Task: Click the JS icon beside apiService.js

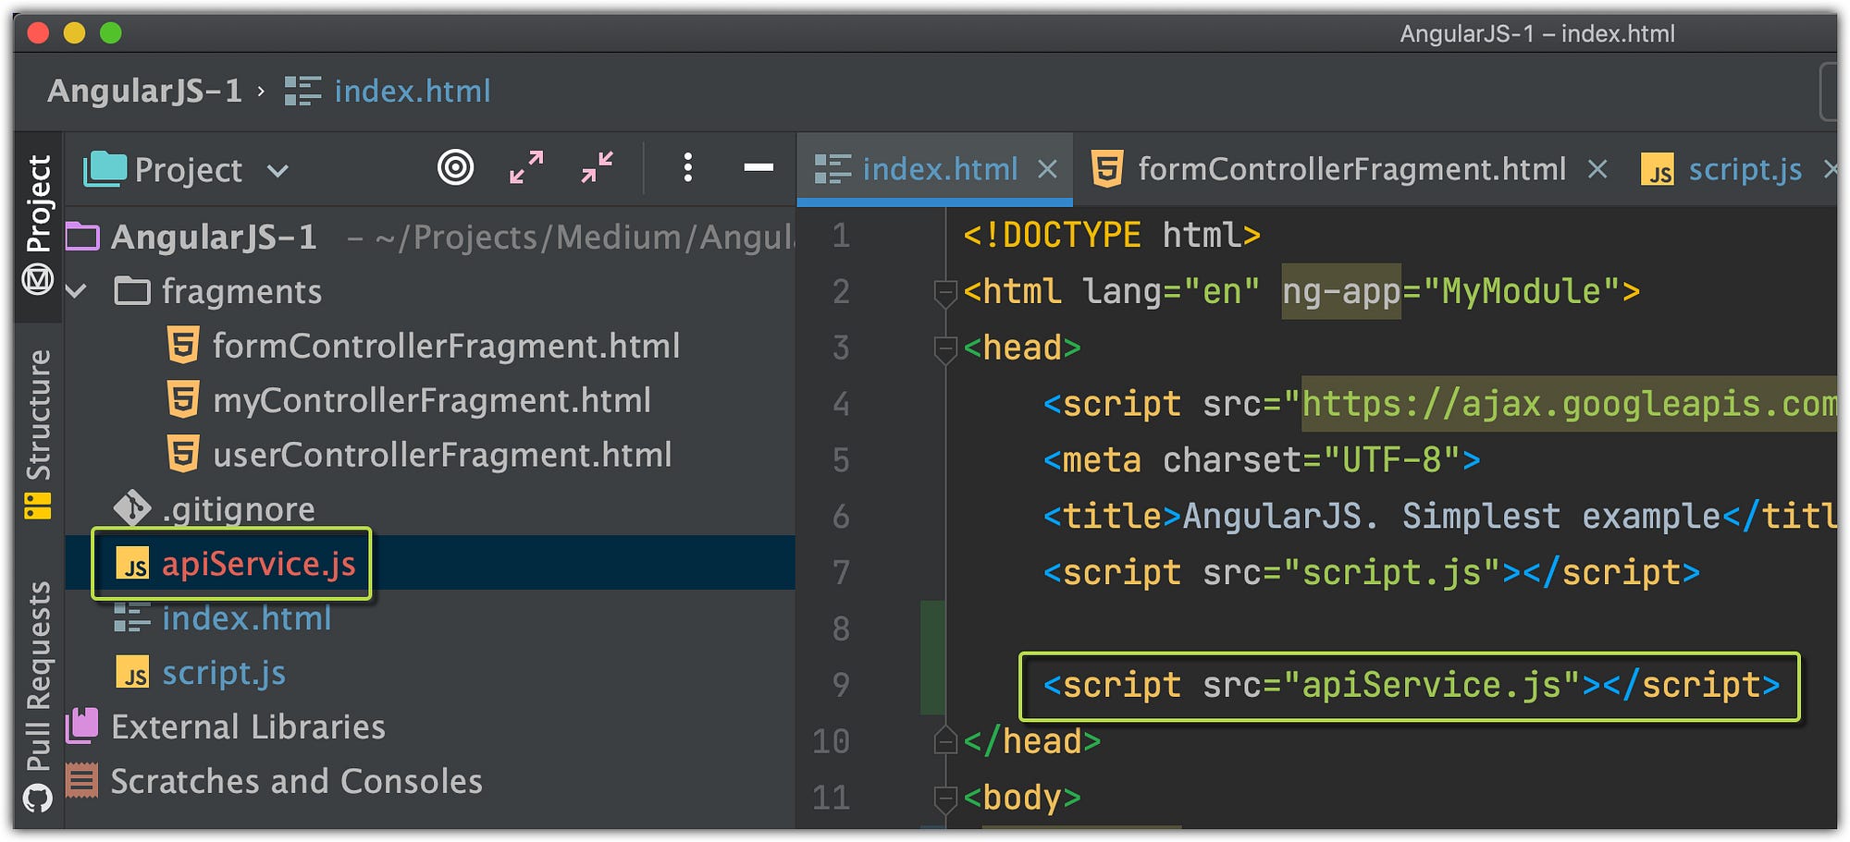Action: tap(132, 564)
